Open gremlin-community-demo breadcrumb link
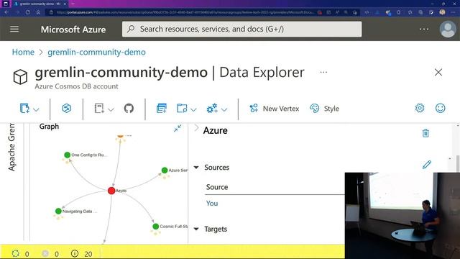Viewport: 460px width, 259px height. point(96,52)
